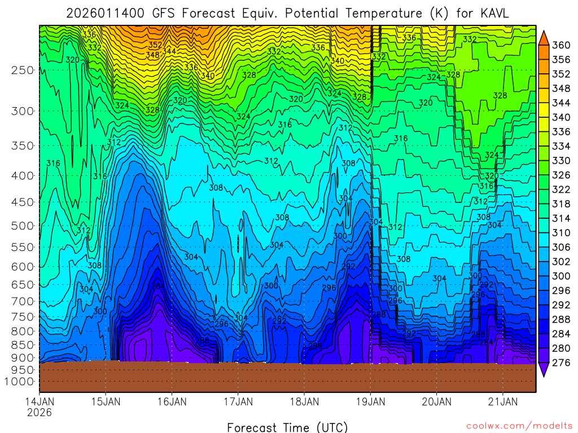Click the 314 value on the color legend
The width and height of the screenshot is (578, 433).
[x=561, y=218]
